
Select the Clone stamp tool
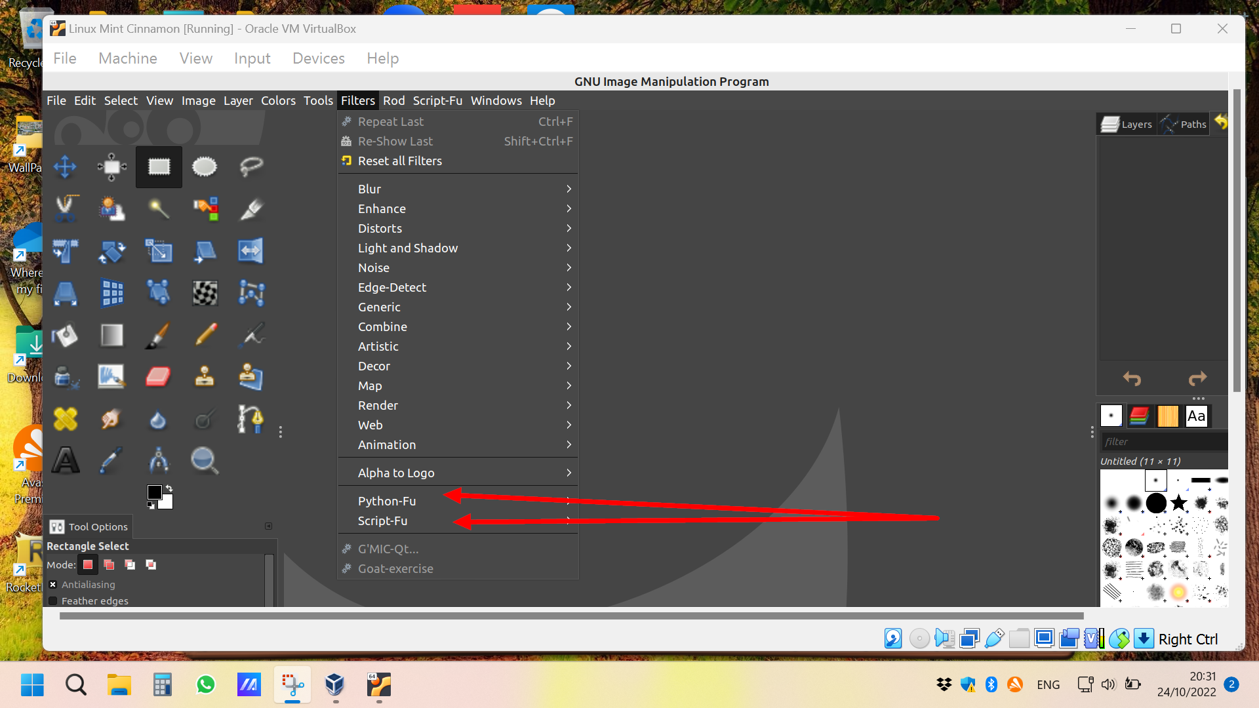[x=205, y=377]
